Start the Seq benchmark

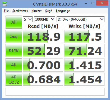[14, 36]
